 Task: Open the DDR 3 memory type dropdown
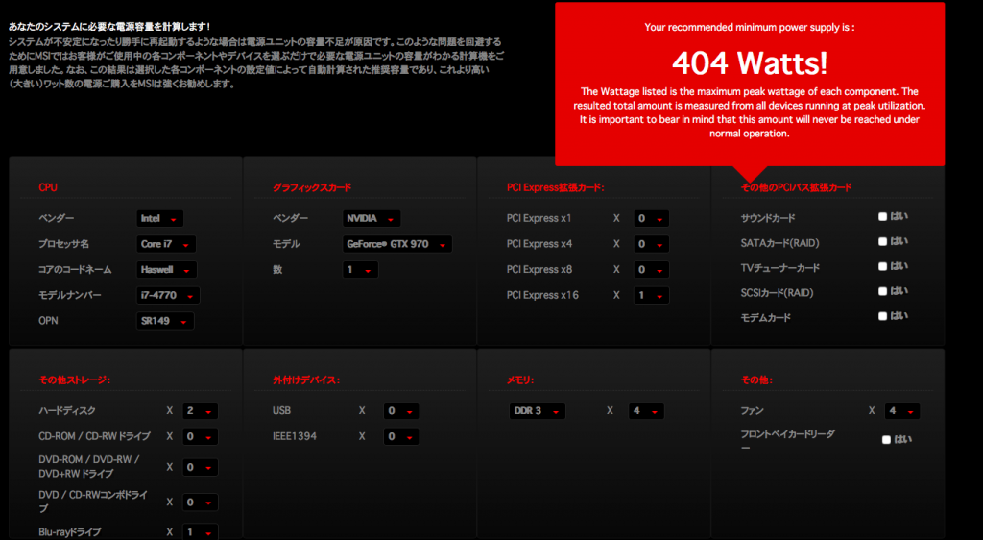pyautogui.click(x=538, y=411)
